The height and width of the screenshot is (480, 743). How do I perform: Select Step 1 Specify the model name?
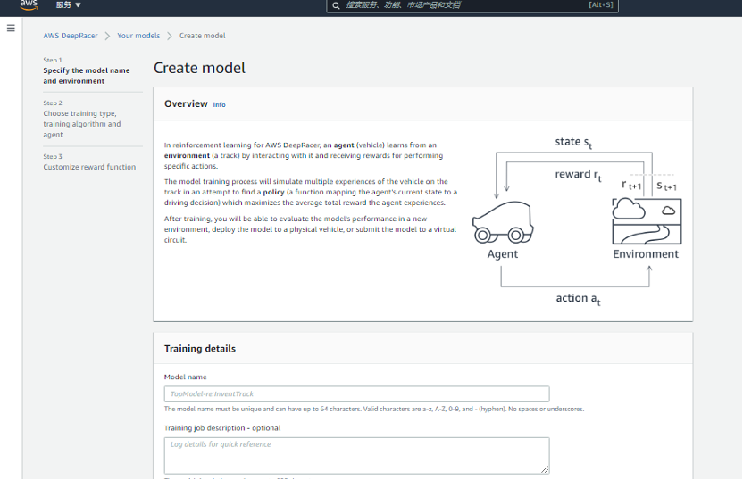click(87, 76)
